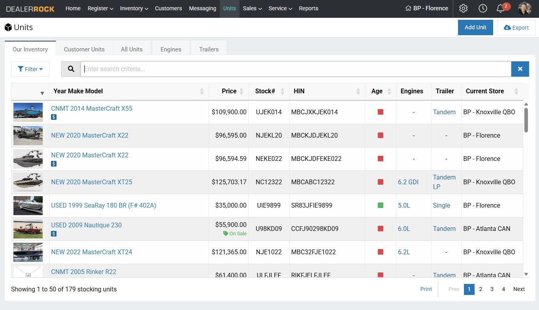Open thumbnail of USED 2009 Nautique 230

point(28,229)
